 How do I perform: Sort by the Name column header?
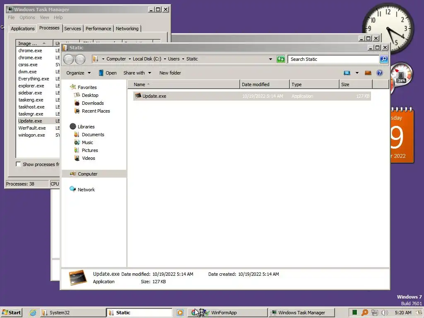click(x=184, y=84)
